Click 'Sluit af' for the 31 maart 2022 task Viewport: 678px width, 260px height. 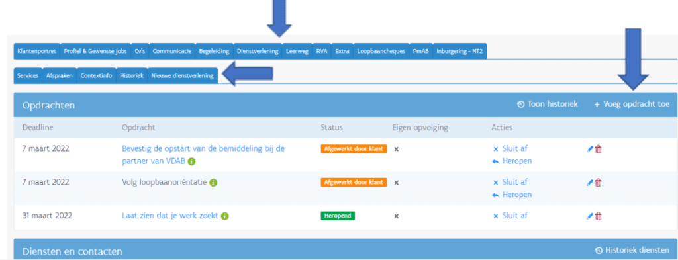pyautogui.click(x=510, y=216)
